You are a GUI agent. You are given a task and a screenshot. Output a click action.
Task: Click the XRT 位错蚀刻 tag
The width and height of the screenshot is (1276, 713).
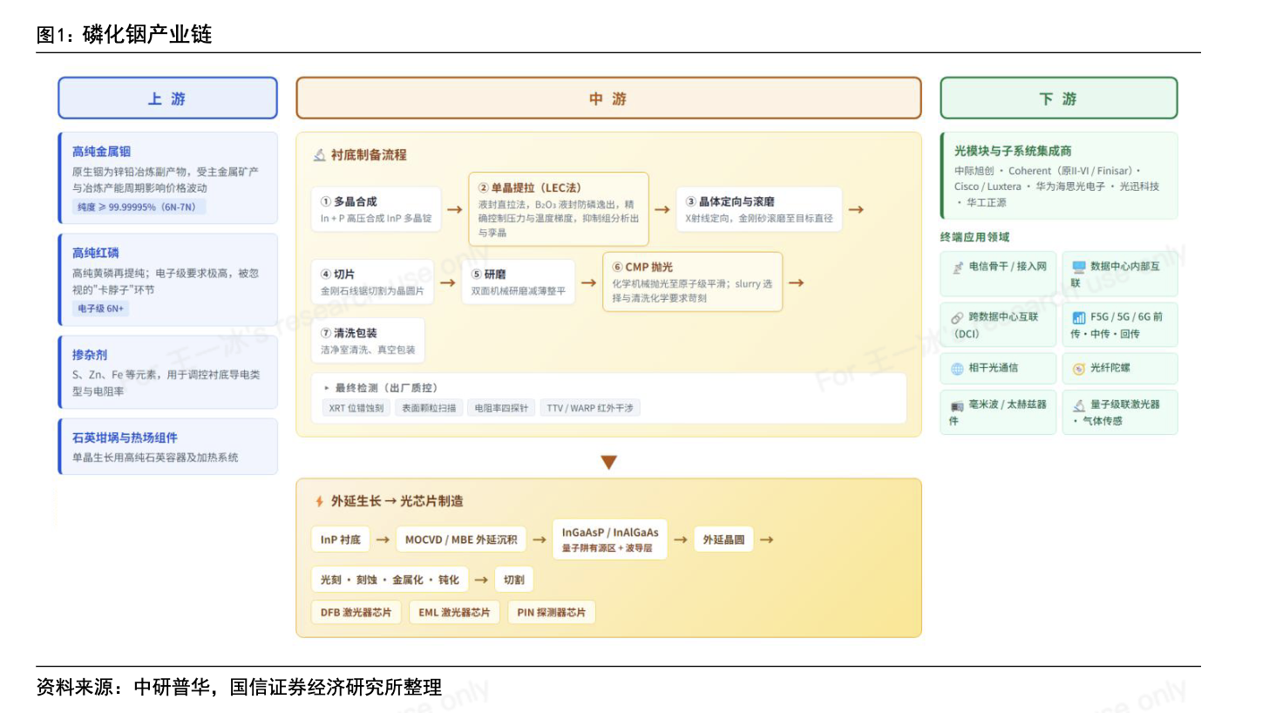click(x=356, y=408)
